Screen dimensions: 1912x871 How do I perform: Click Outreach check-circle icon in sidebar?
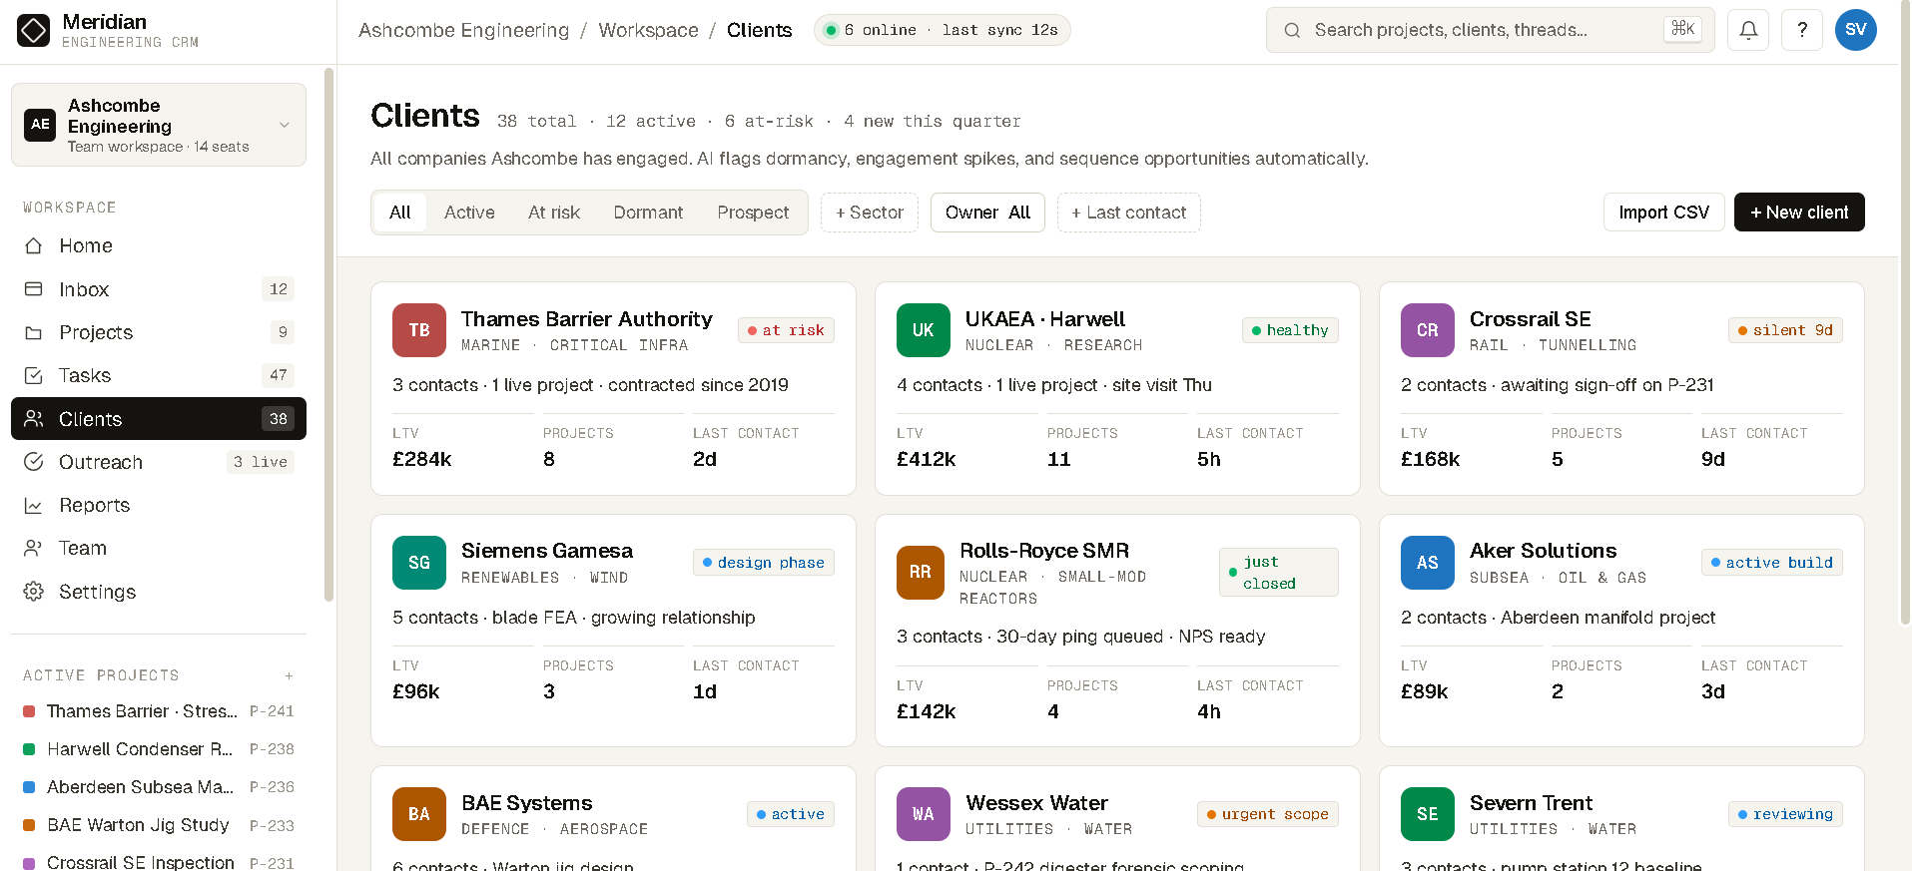(34, 462)
